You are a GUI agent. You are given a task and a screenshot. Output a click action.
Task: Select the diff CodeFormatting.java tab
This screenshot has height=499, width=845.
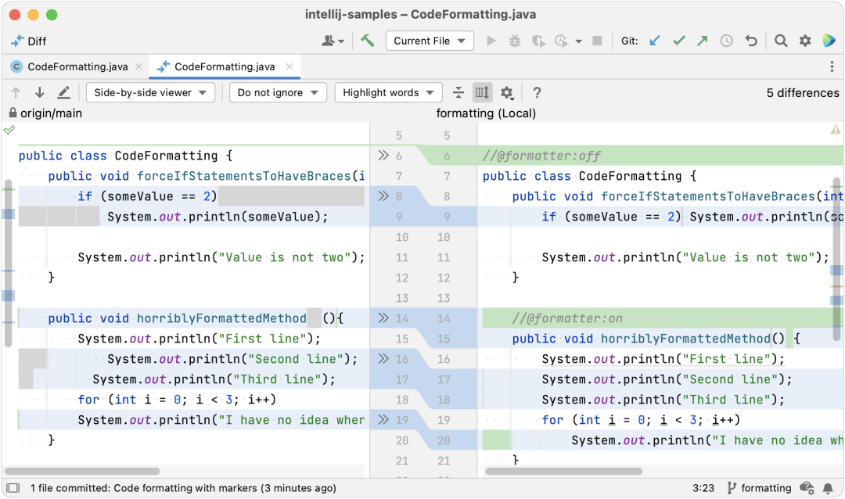225,66
